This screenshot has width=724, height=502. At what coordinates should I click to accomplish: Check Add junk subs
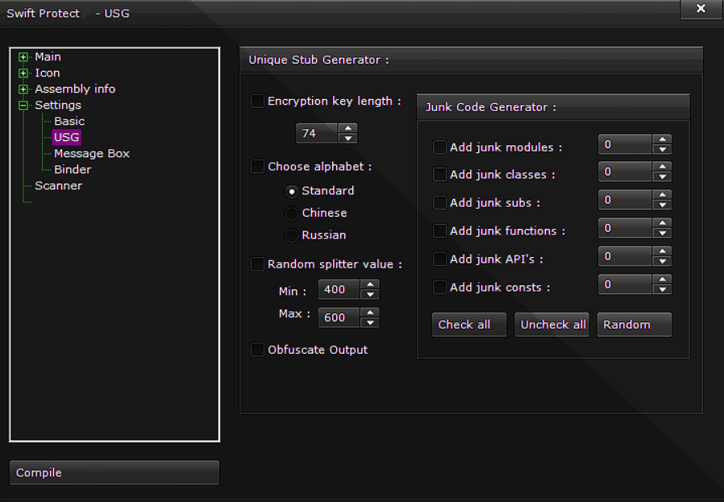(439, 202)
